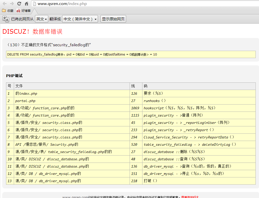Select the (130) security_failedlog error message
The image size is (259, 198).
tap(48, 45)
